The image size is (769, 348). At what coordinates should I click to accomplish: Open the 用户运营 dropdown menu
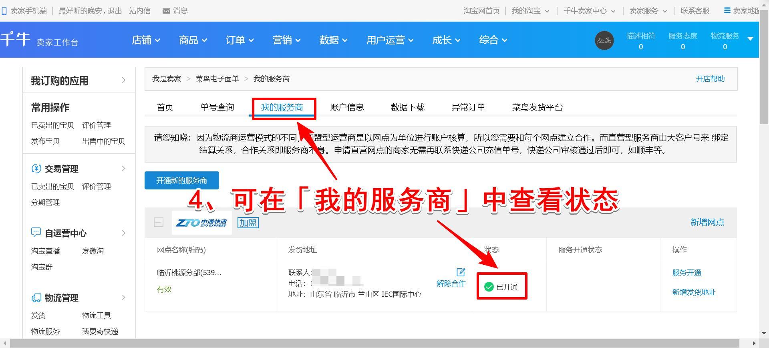[x=390, y=40]
